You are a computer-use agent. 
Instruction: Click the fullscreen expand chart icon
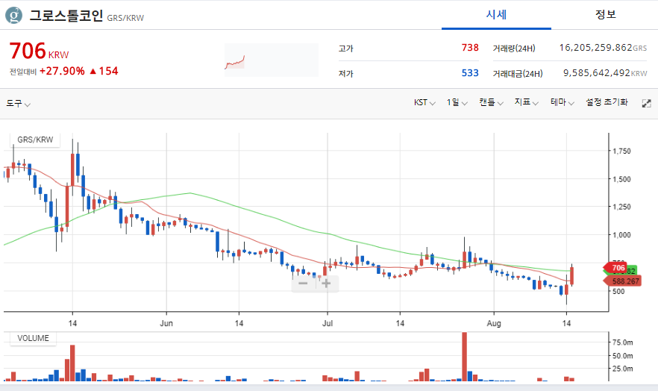tap(646, 103)
